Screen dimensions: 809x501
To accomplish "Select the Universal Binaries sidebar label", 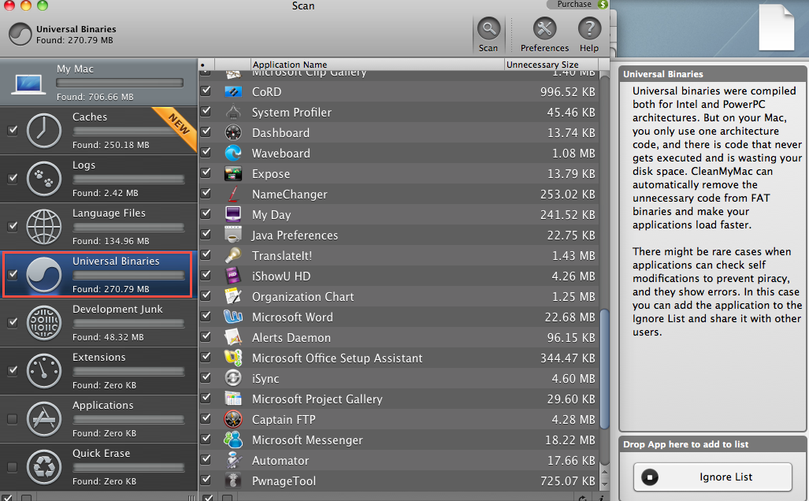I will [116, 261].
